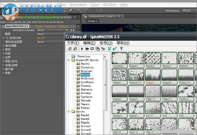
Task: Toggle loop preview in SpiceMASTER toolbar
Action: point(92,48)
